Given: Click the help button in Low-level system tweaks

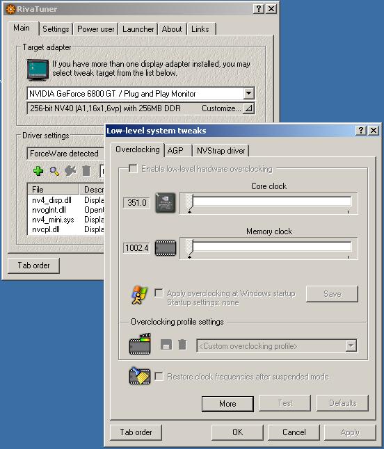Looking at the screenshot, I should pyautogui.click(x=361, y=131).
